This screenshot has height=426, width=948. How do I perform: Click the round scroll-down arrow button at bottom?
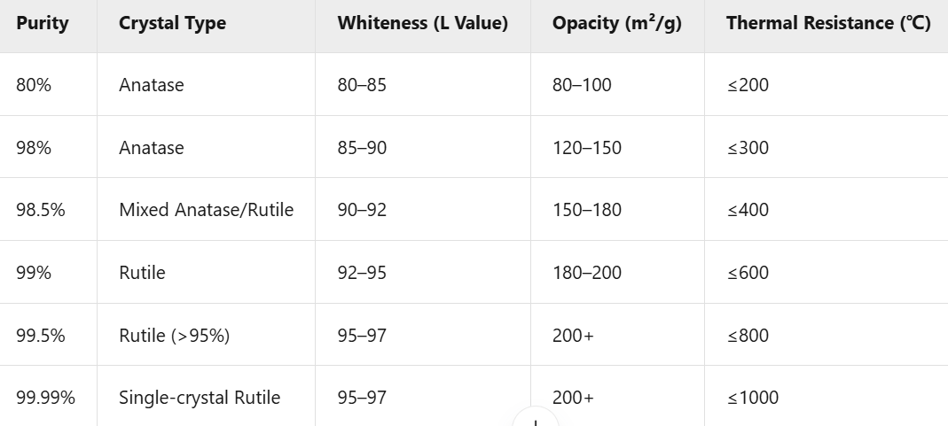(535, 417)
